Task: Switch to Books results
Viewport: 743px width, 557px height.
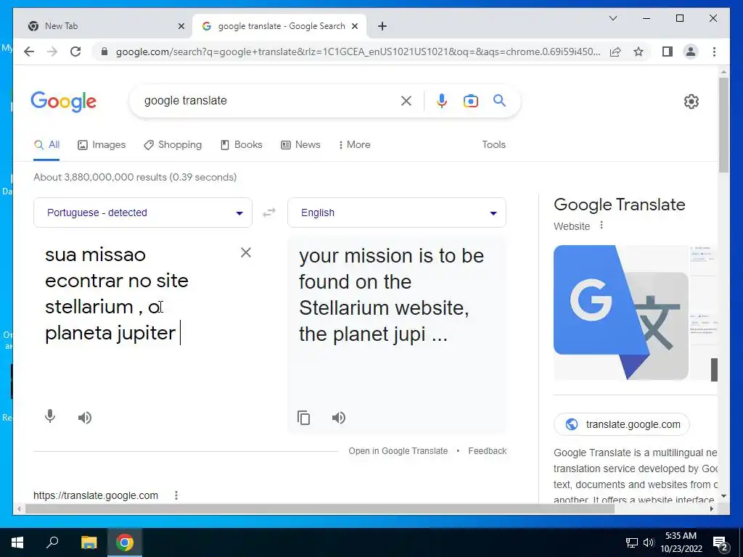Action: [x=241, y=144]
